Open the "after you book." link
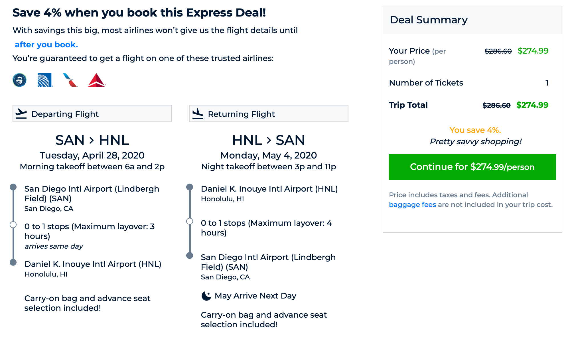 [x=46, y=44]
